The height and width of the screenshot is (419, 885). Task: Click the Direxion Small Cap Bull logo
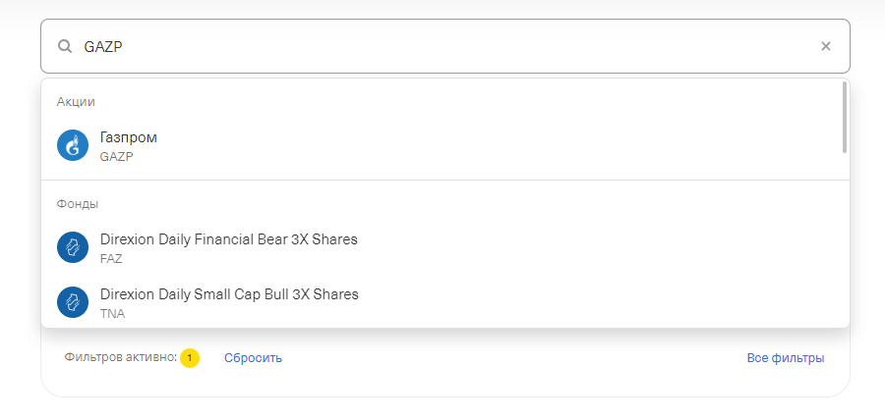[73, 302]
